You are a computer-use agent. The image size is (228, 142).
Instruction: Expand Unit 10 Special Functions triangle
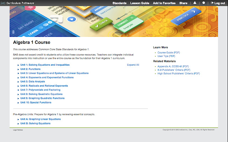click(18, 103)
